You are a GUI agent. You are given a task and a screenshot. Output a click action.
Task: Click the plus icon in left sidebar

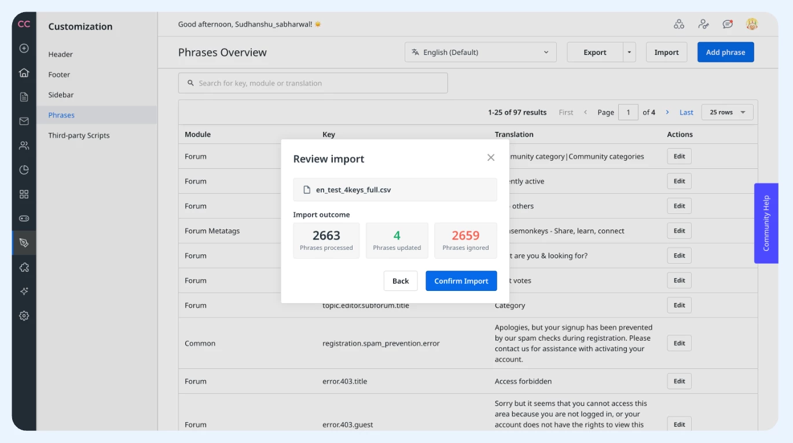pyautogui.click(x=24, y=49)
